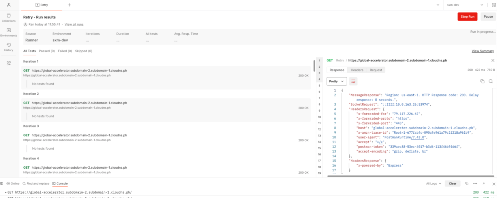497x198 pixels.
Task: Click the 769 B response size
Action: [x=491, y=70]
